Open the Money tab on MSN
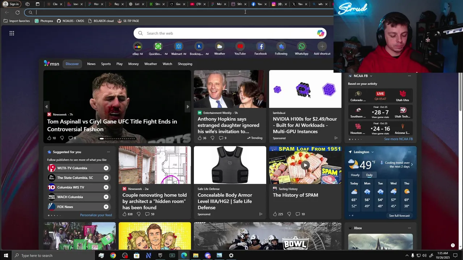Screen dimensions: 463x260 tap(133, 64)
